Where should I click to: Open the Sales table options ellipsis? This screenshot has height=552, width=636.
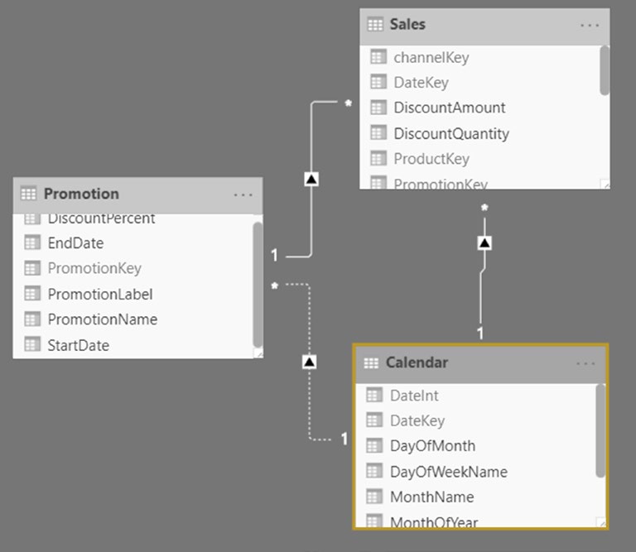coord(590,25)
